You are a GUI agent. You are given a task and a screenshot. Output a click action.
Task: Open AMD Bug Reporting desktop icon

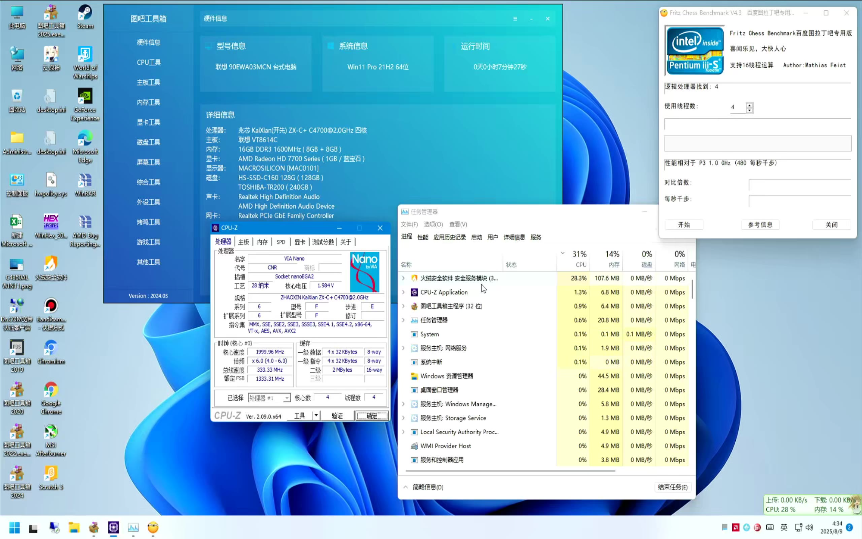tap(85, 231)
